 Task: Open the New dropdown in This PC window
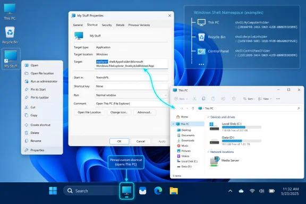click(x=181, y=99)
